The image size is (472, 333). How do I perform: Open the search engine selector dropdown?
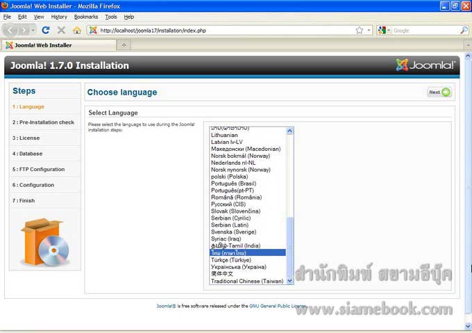[x=389, y=30]
